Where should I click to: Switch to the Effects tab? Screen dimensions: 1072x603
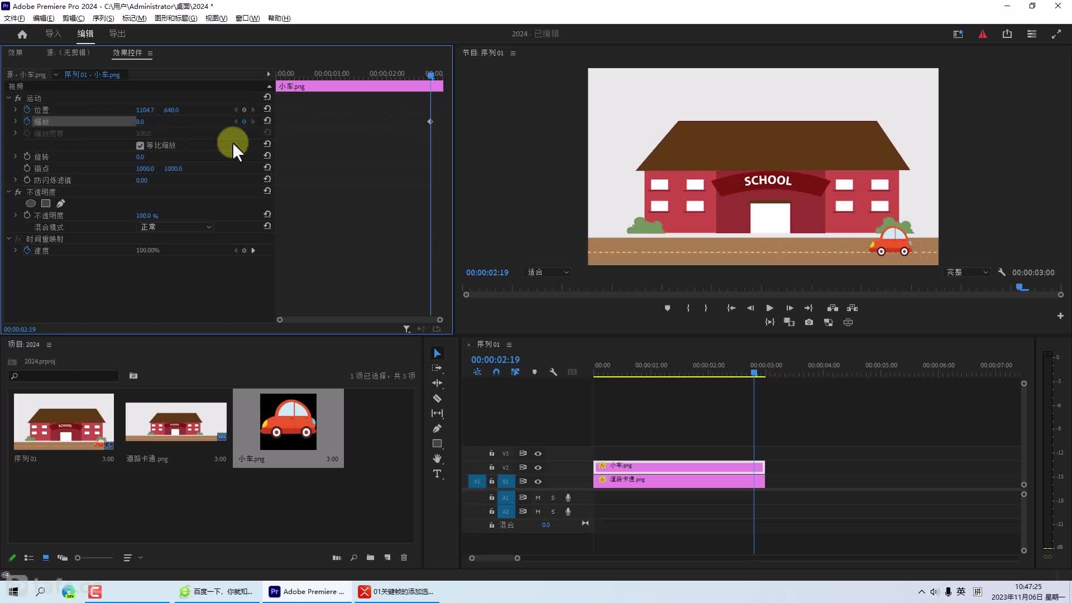pos(15,52)
